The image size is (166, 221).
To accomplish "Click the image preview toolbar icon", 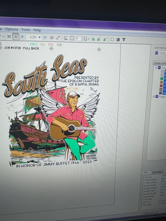I will click(66, 38).
